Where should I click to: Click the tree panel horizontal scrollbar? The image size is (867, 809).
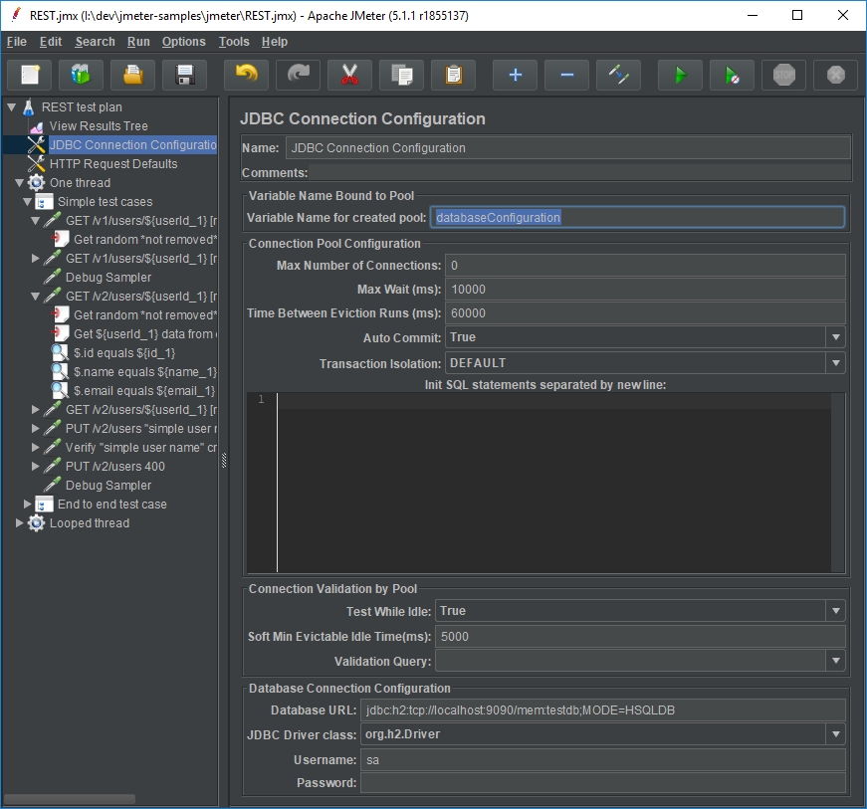pyautogui.click(x=70, y=799)
